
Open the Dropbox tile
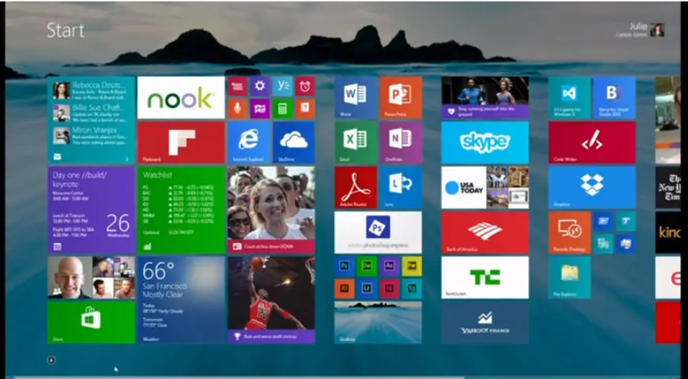point(592,187)
